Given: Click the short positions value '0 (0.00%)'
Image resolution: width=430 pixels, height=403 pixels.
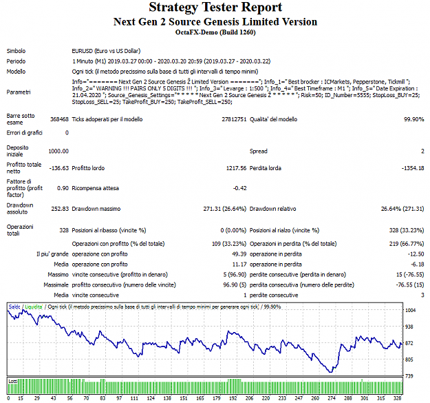Looking at the screenshot, I should [x=233, y=230].
